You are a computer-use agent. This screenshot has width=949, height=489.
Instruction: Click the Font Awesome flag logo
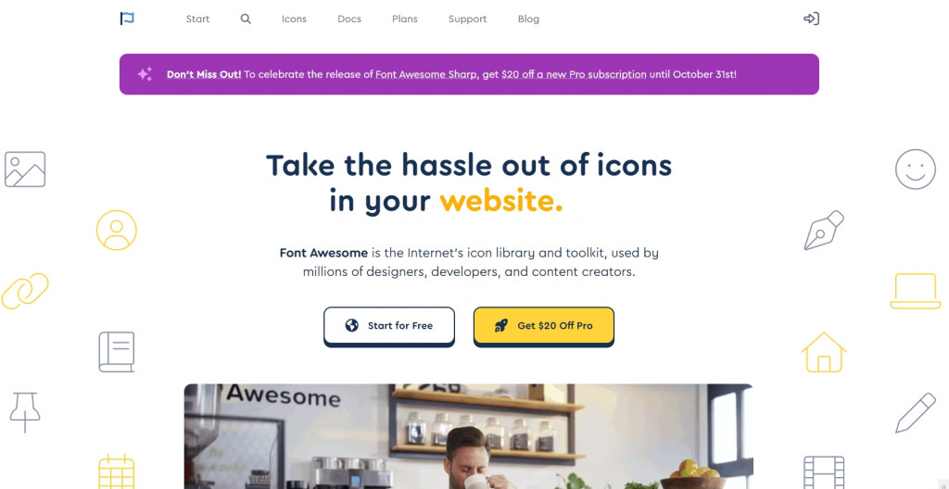(x=127, y=19)
